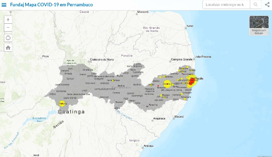
Task: Click the Arapiraca city label
Action: (x=159, y=118)
